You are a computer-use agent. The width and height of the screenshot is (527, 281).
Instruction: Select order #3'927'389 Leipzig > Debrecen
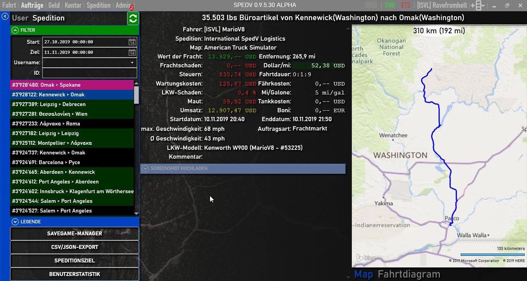click(72, 104)
